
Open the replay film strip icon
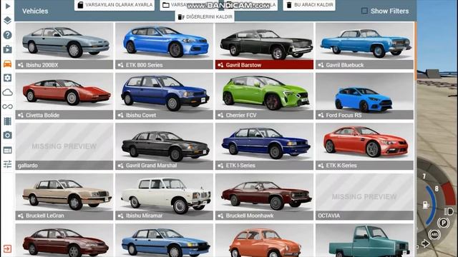(x=8, y=121)
